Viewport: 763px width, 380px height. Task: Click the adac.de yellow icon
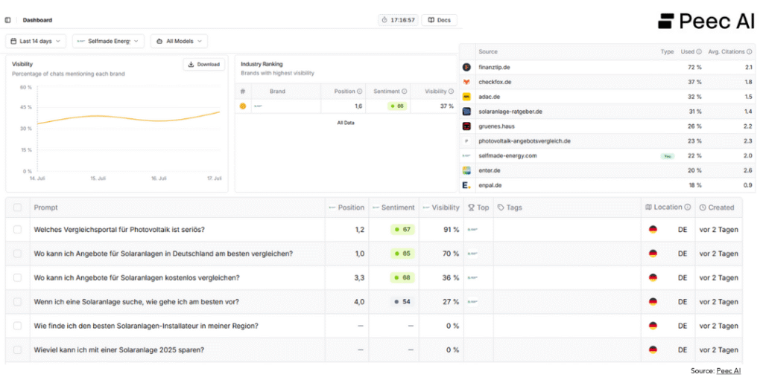click(466, 97)
